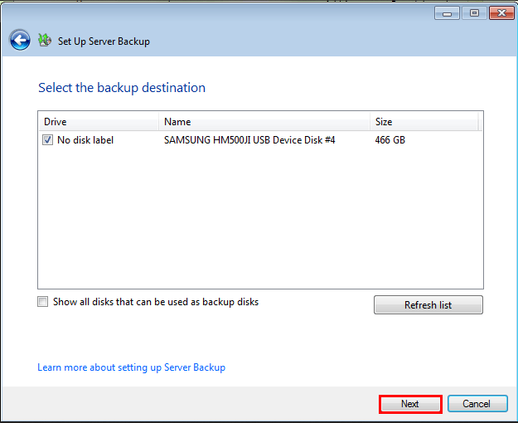Click the No disk label drive text
This screenshot has width=518, height=423.
coord(85,140)
